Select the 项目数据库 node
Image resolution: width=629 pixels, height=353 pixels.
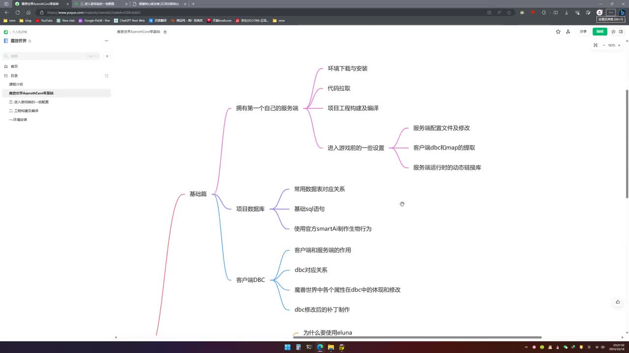250,209
